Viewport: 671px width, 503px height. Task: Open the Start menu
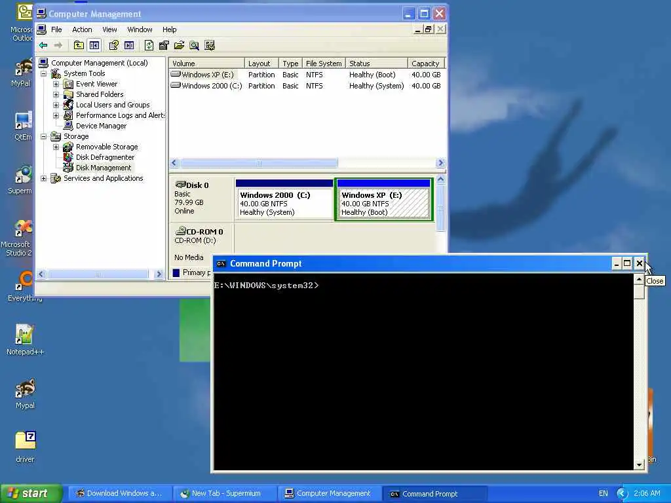(x=31, y=494)
